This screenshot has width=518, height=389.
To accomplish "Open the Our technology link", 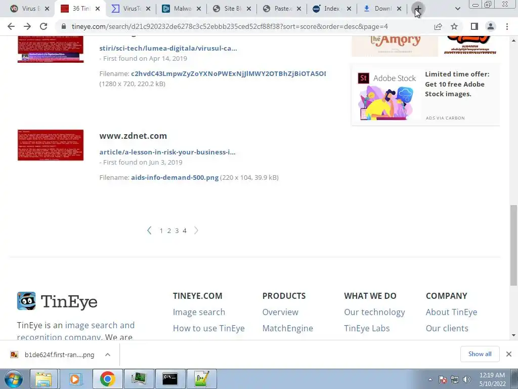I will (x=374, y=312).
